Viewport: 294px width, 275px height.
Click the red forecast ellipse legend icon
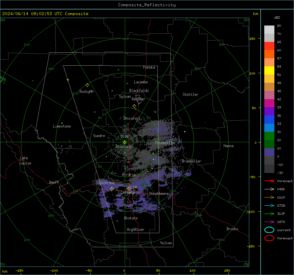click(269, 238)
